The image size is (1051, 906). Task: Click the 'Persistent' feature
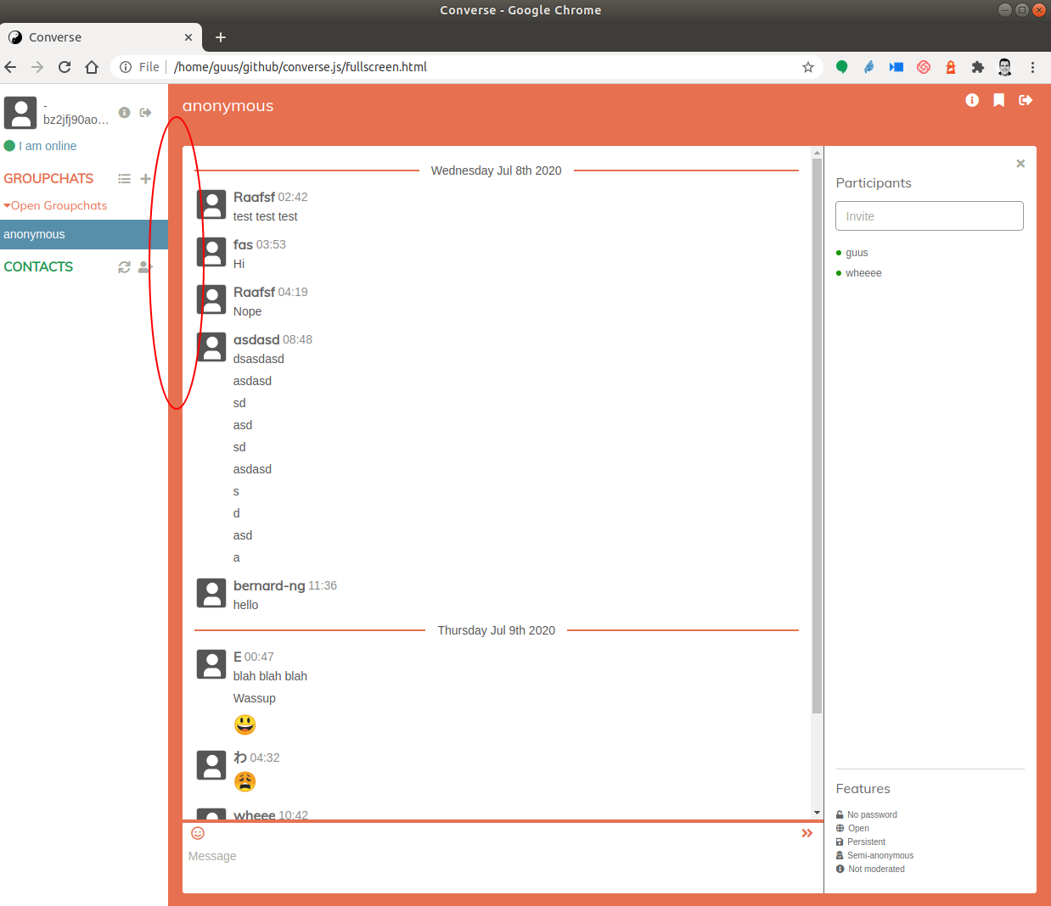[x=866, y=842]
